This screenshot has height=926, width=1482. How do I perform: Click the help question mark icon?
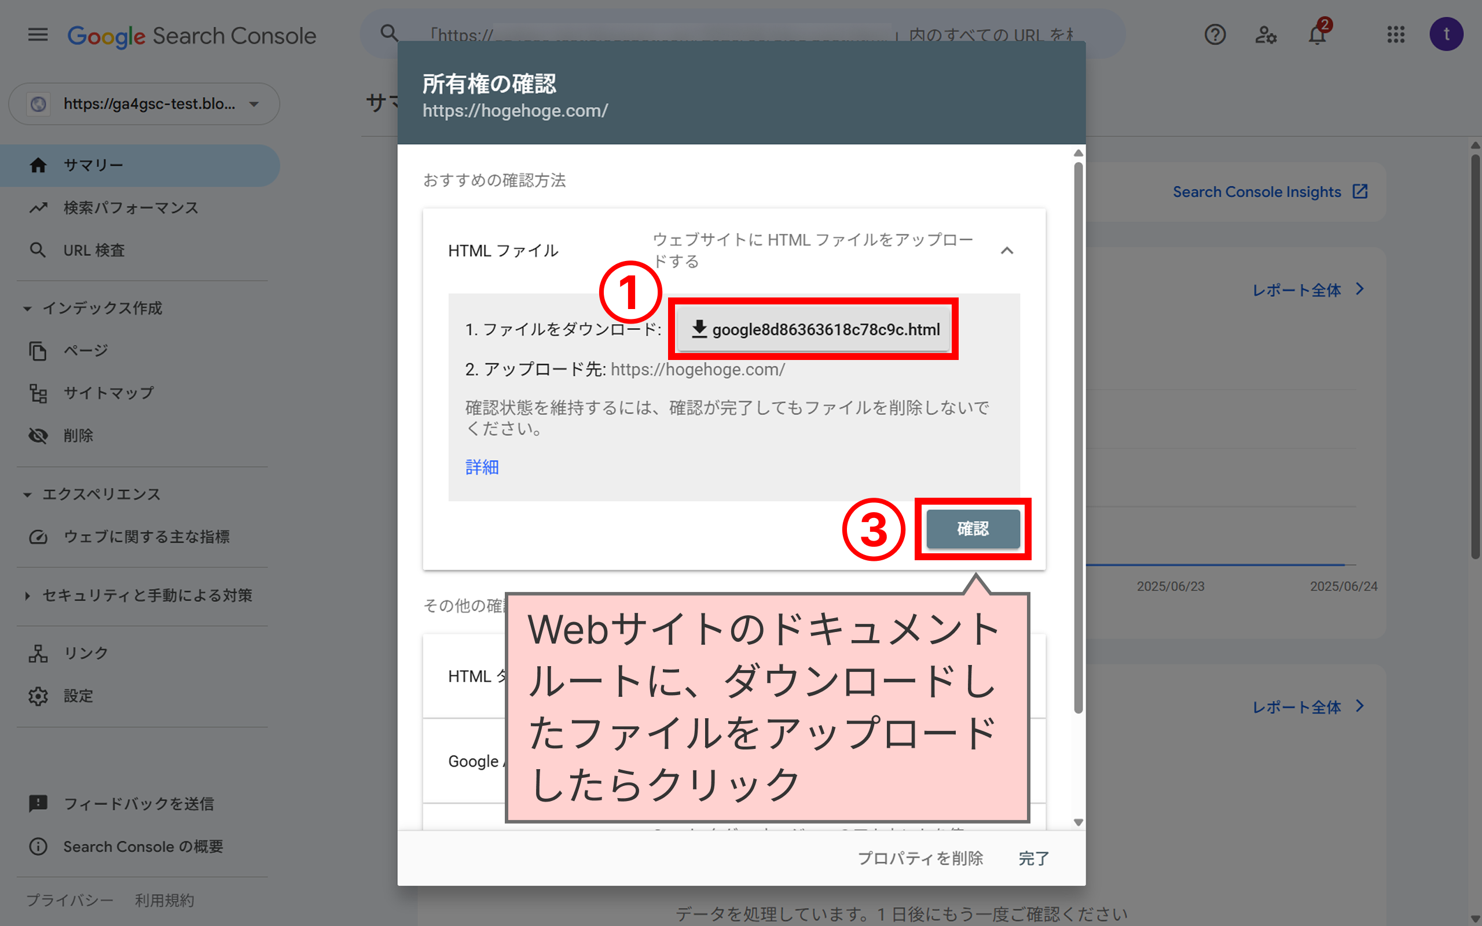point(1215,35)
